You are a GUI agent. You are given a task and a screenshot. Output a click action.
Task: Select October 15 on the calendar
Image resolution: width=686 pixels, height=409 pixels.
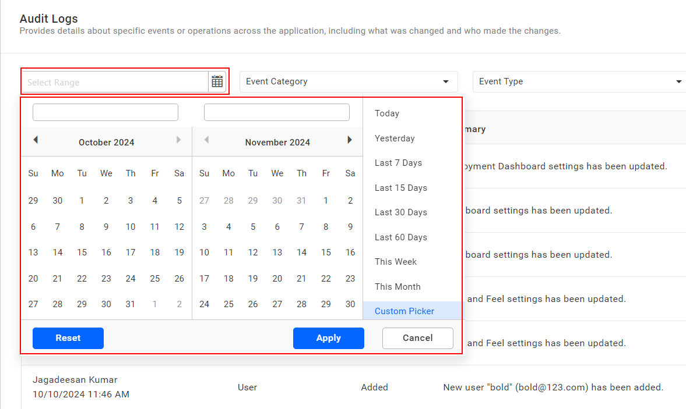pyautogui.click(x=82, y=252)
